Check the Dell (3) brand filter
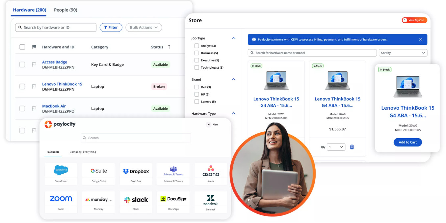The height and width of the screenshot is (223, 446). tap(197, 87)
